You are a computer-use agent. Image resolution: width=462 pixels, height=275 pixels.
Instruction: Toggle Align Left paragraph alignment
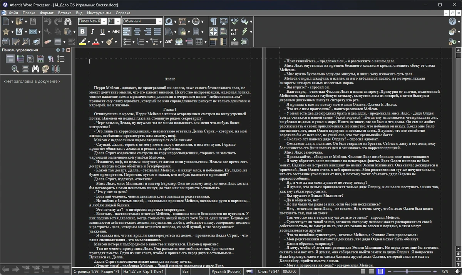point(127,32)
